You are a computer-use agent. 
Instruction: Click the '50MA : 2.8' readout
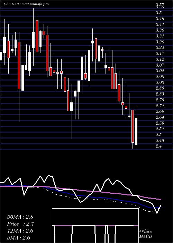tap(20, 217)
